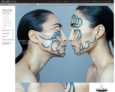Click the search input field
115x92 pixels.
(100, 2)
